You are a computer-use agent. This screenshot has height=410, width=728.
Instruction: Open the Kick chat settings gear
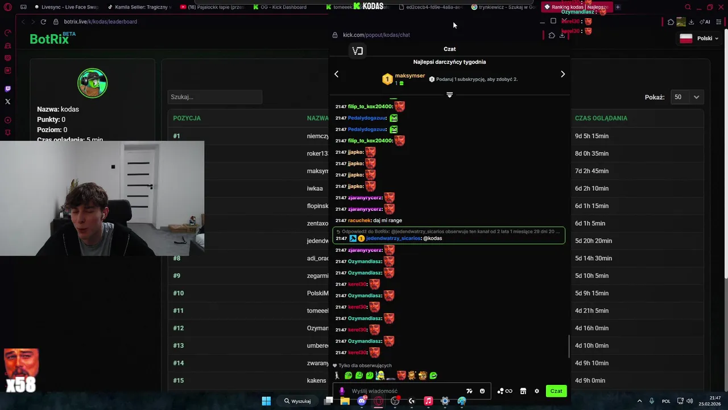point(536,391)
